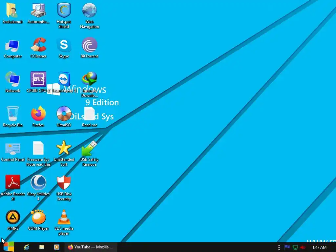
Task: Select the Freeware Sys Note read this file
Action: click(x=38, y=148)
